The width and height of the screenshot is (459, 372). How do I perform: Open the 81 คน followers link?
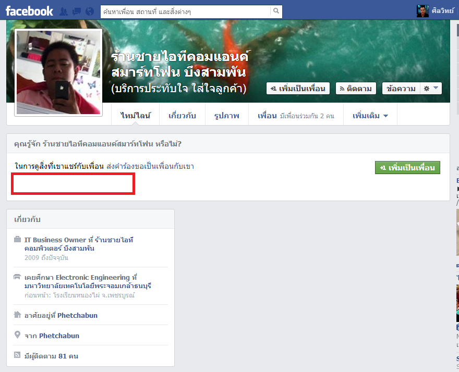point(68,356)
